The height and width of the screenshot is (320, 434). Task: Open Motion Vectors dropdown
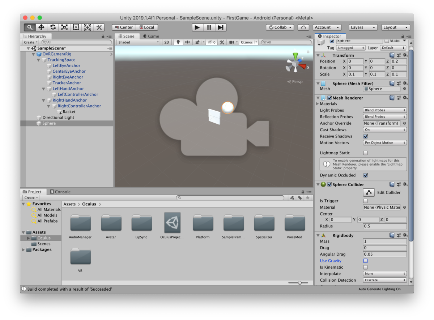tap(385, 143)
